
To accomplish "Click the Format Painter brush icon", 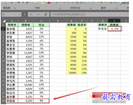I will click(x=11, y=3).
